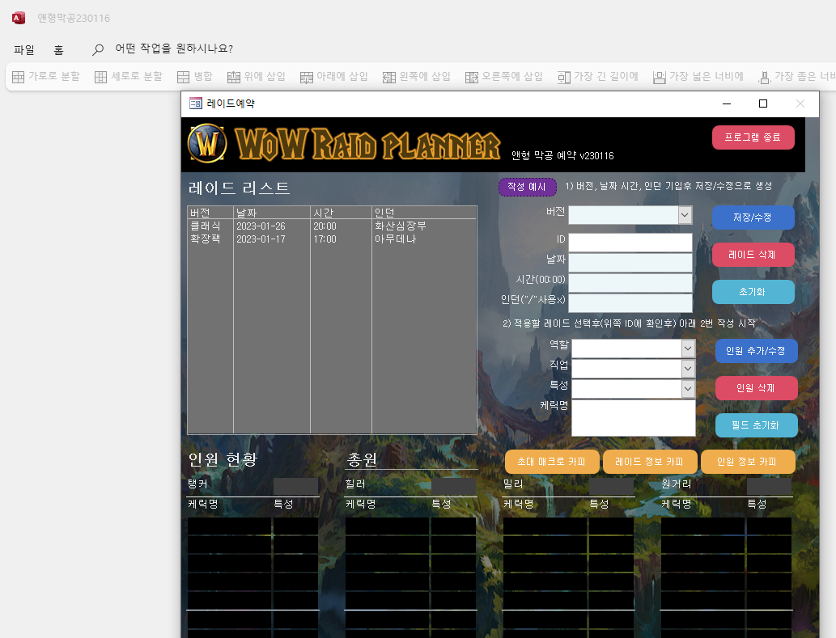Click the WoW logo emblem

(x=207, y=143)
